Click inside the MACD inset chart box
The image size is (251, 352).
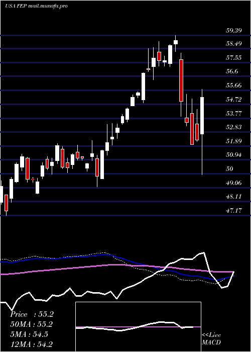(138, 327)
